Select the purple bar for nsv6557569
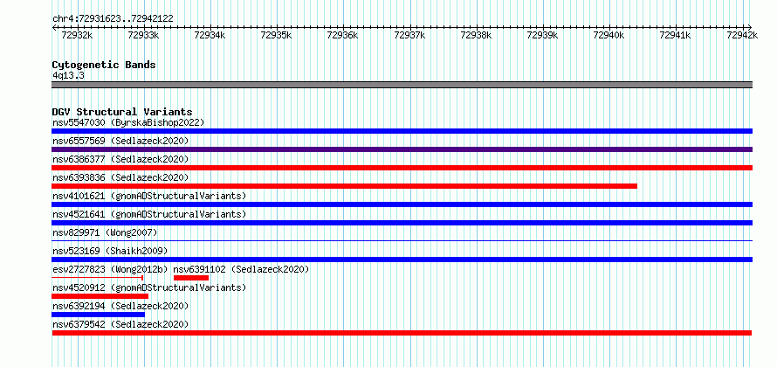 click(x=402, y=149)
